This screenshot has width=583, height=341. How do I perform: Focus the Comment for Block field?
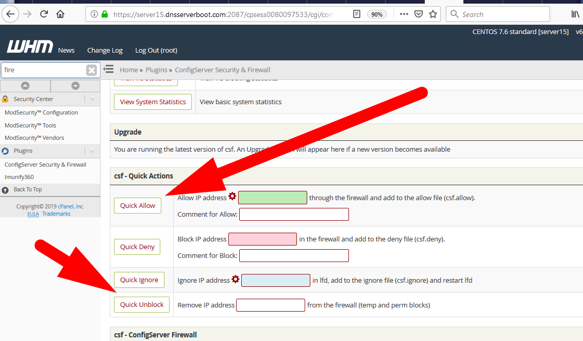(294, 256)
